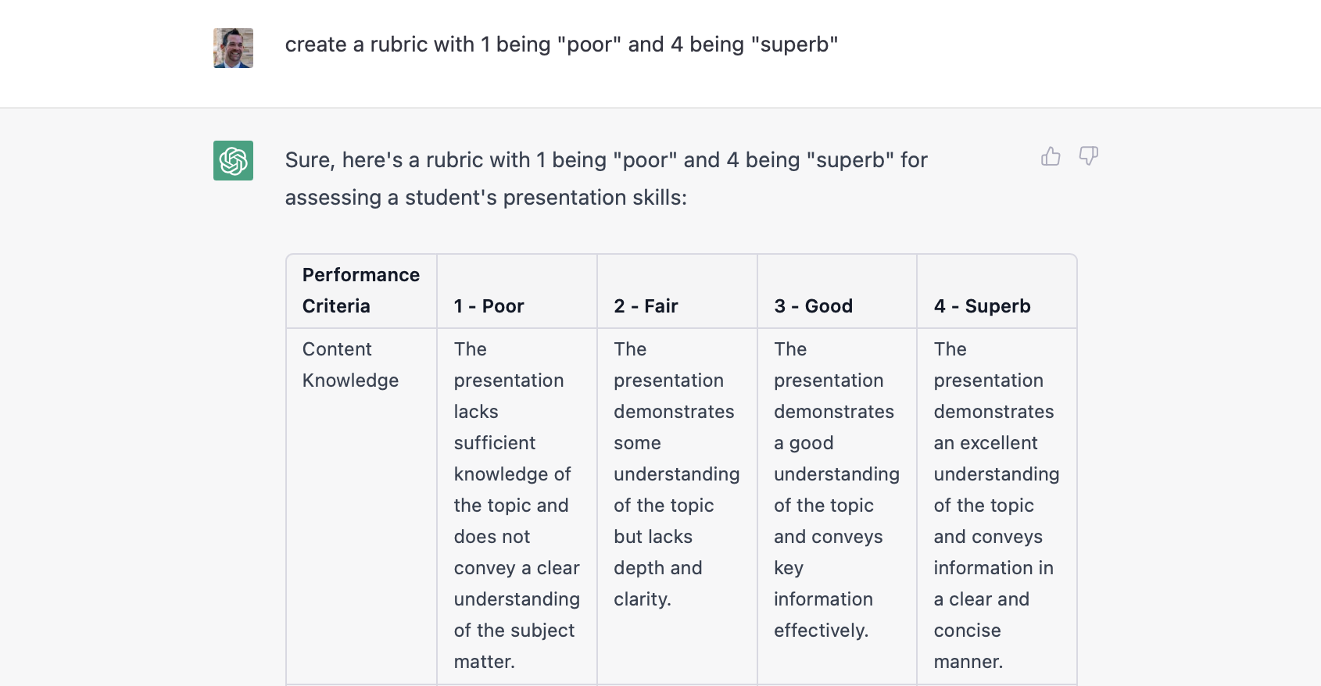
Task: Select the "4 - Superb" column header
Action: click(x=982, y=306)
